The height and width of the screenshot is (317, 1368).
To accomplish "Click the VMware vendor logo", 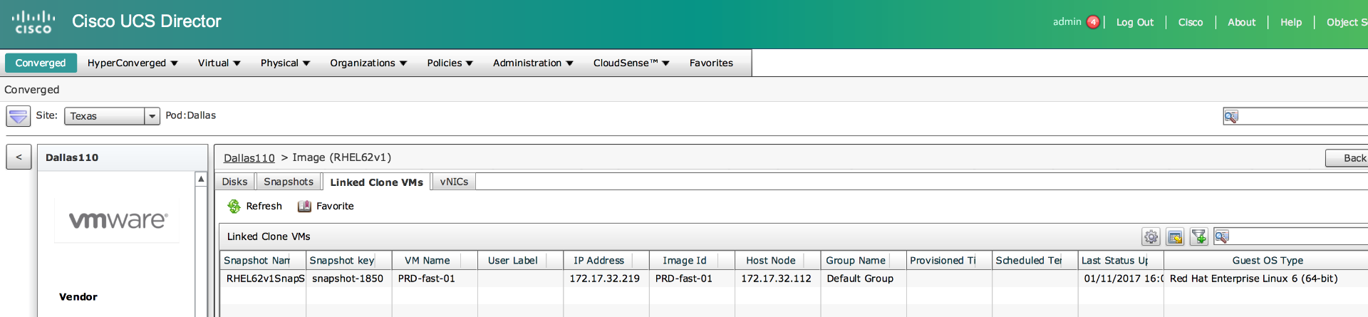I will point(118,220).
